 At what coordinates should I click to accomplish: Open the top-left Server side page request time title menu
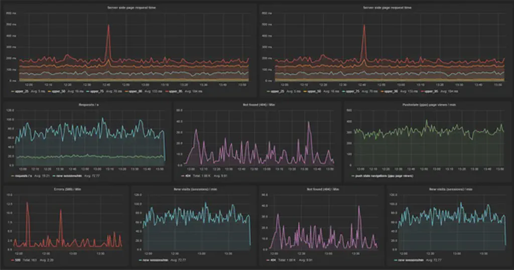click(129, 8)
